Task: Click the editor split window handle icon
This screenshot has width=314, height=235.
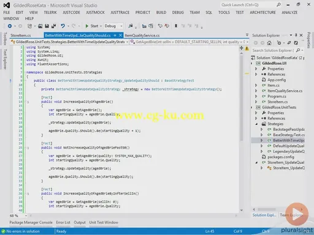Action: (x=242, y=48)
